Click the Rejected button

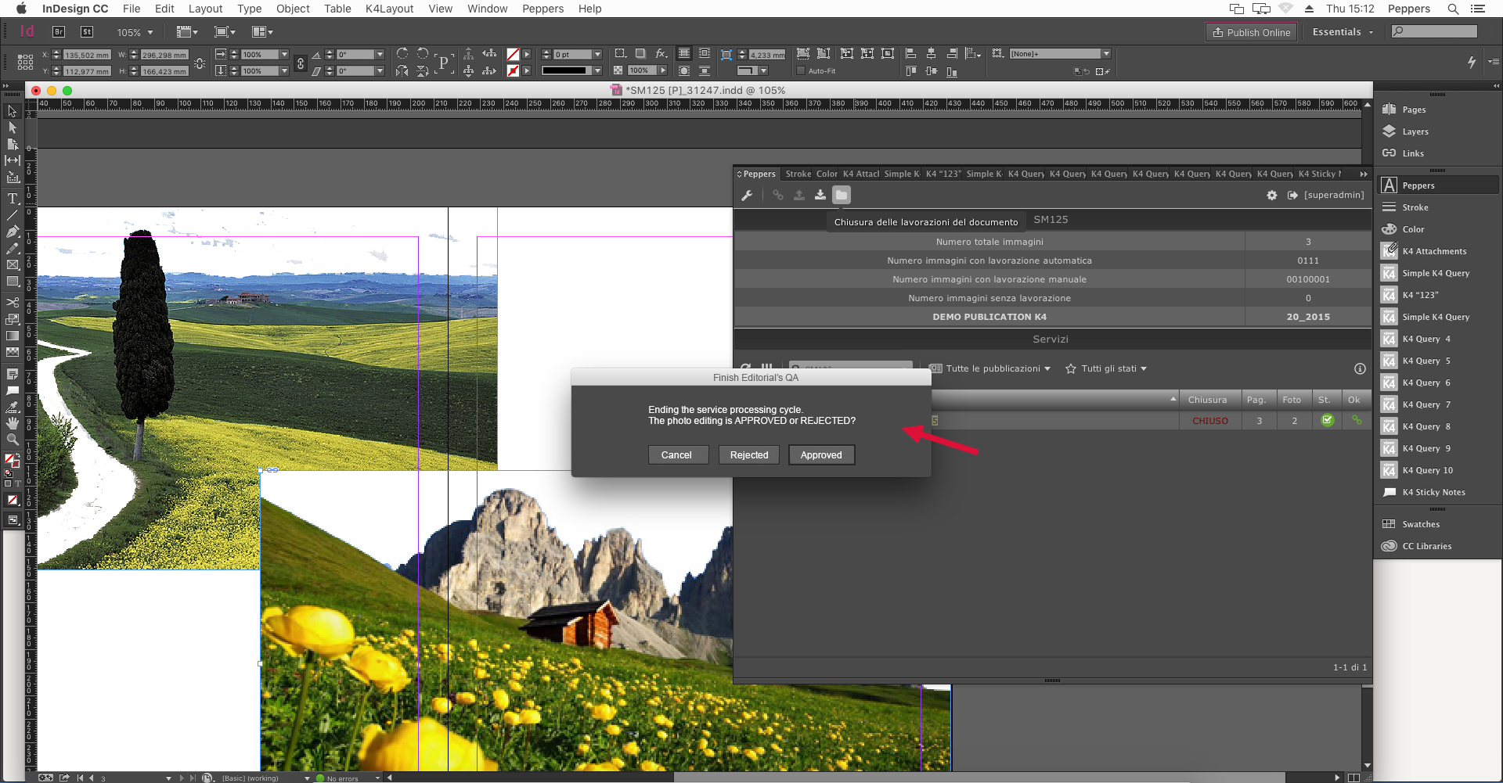click(x=748, y=455)
